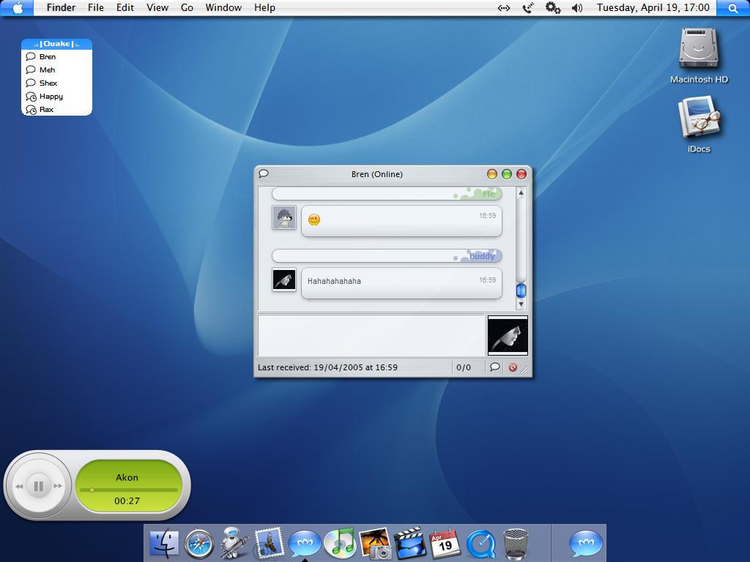Viewport: 750px width, 562px height.
Task: Click the chat bubble icon in chat status bar
Action: [494, 367]
